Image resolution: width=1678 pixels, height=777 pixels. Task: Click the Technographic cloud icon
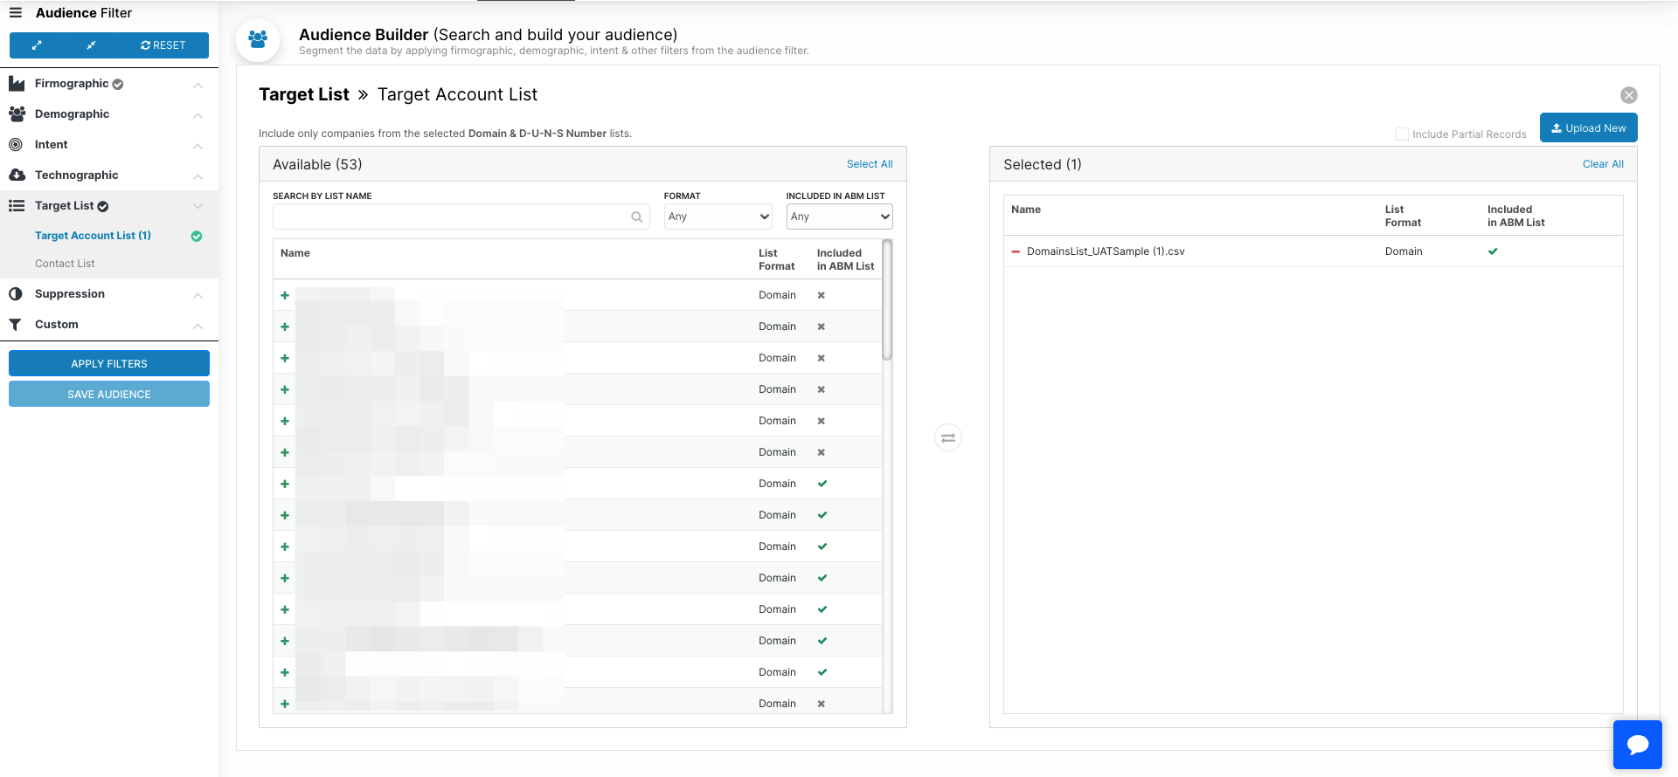pos(17,175)
